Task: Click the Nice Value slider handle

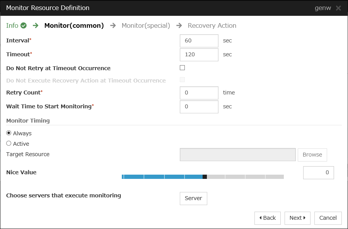Action: pyautogui.click(x=205, y=177)
